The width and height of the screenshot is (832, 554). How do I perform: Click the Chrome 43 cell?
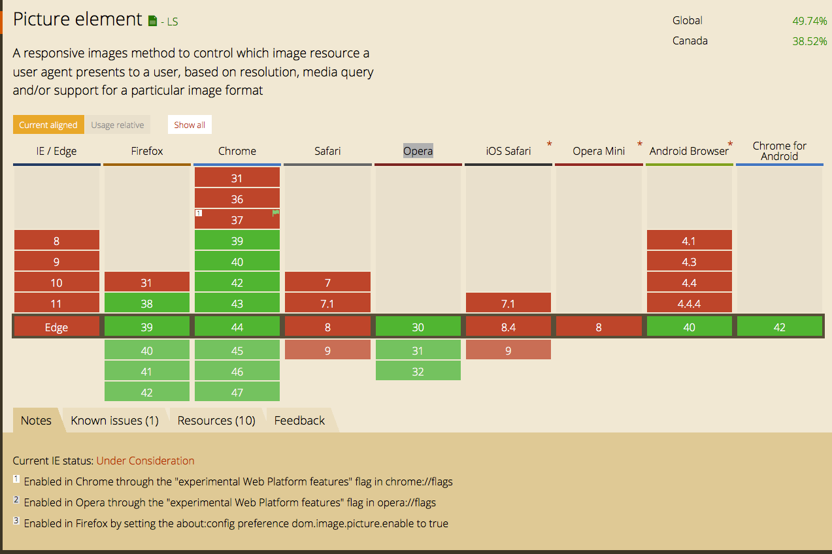(x=237, y=303)
